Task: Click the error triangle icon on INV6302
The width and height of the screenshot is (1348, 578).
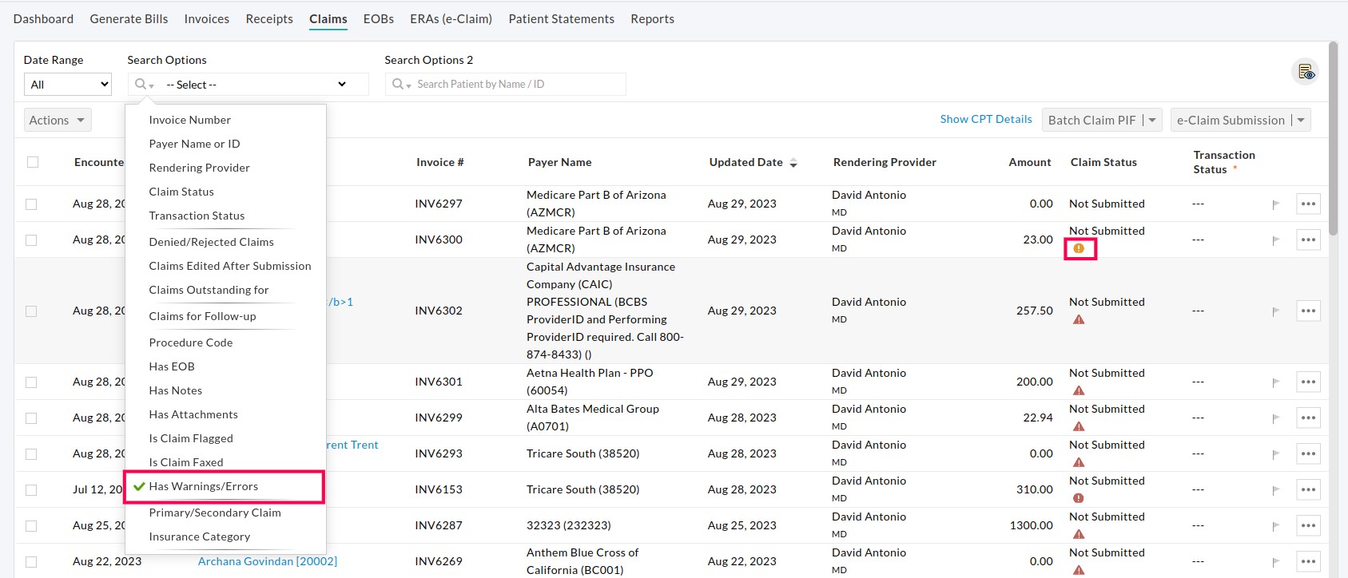Action: pyautogui.click(x=1079, y=320)
